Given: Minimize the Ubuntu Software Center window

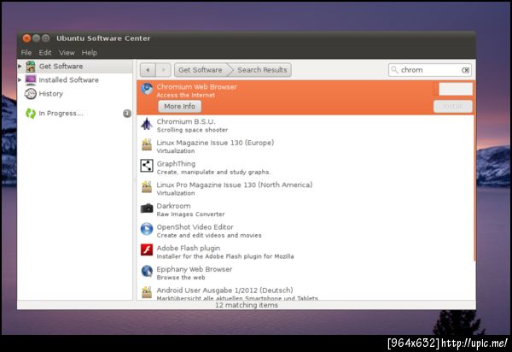Looking at the screenshot, I should click(36, 38).
